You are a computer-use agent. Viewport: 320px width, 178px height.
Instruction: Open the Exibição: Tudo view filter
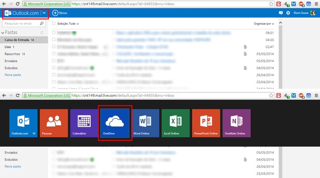click(x=68, y=23)
